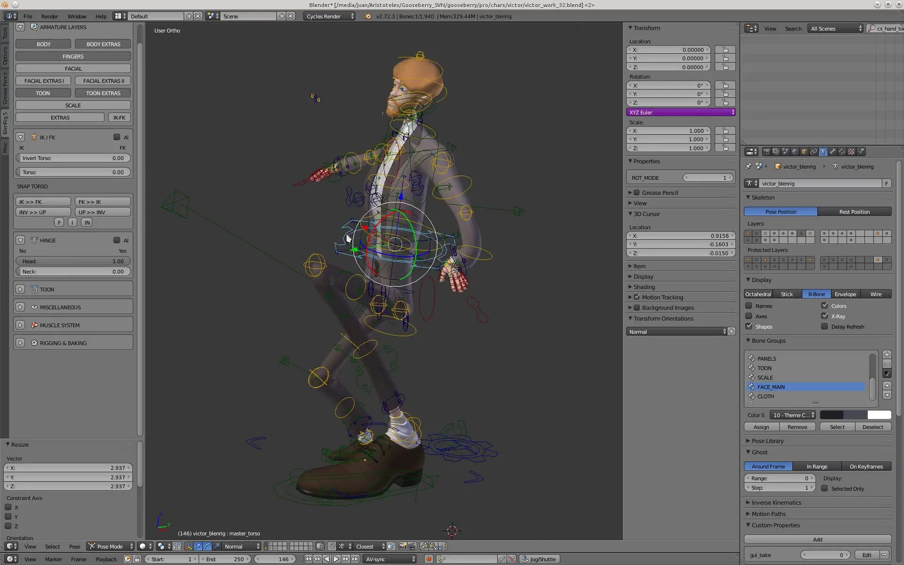Open Transform Orientations Normal dropdown in sidebar
Screen dimensions: 904x565
pyautogui.click(x=677, y=331)
